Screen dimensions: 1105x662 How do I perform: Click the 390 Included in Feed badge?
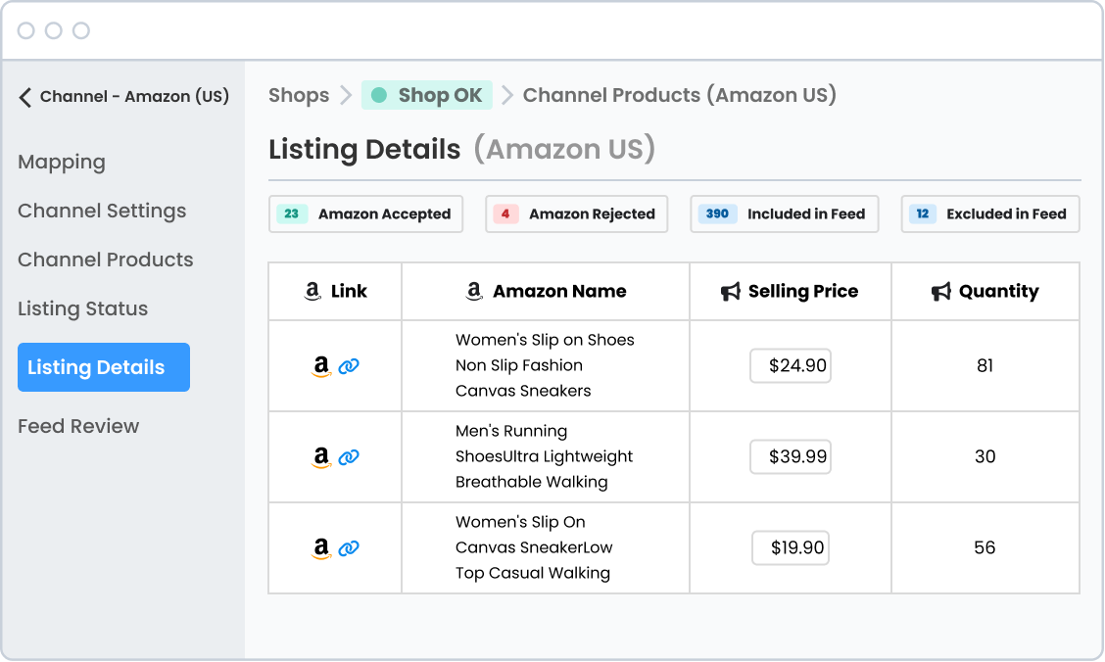(784, 213)
